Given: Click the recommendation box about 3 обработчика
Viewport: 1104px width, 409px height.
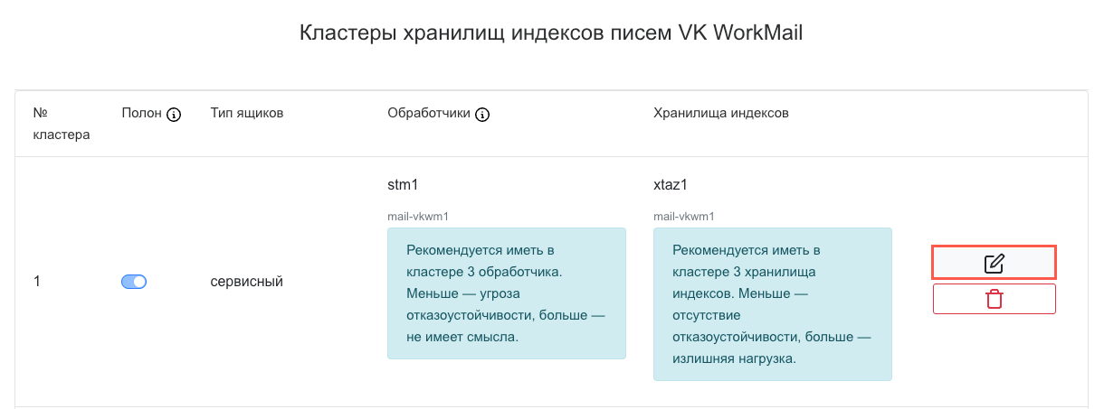Looking at the screenshot, I should [506, 293].
